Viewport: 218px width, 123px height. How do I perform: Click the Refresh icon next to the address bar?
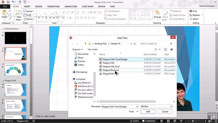pos(135,44)
